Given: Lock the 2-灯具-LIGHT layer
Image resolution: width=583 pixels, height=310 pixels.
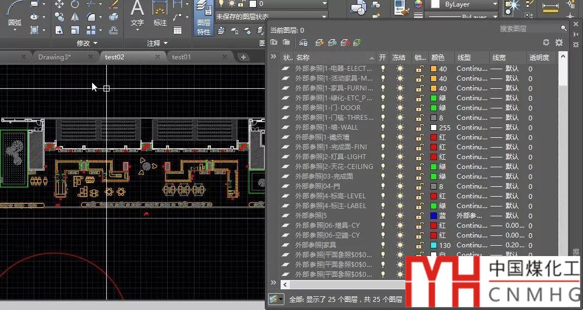Looking at the screenshot, I should tap(420, 157).
